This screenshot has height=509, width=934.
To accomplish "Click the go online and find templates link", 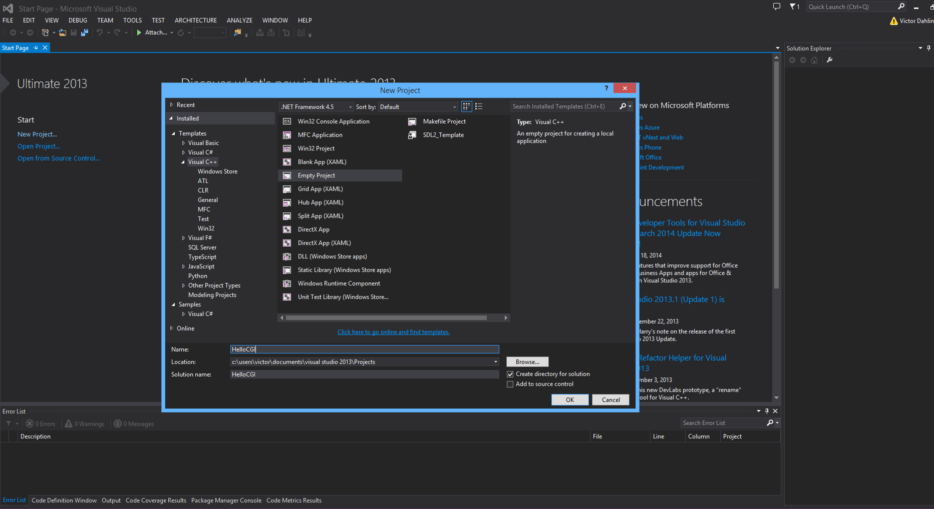I will 394,332.
